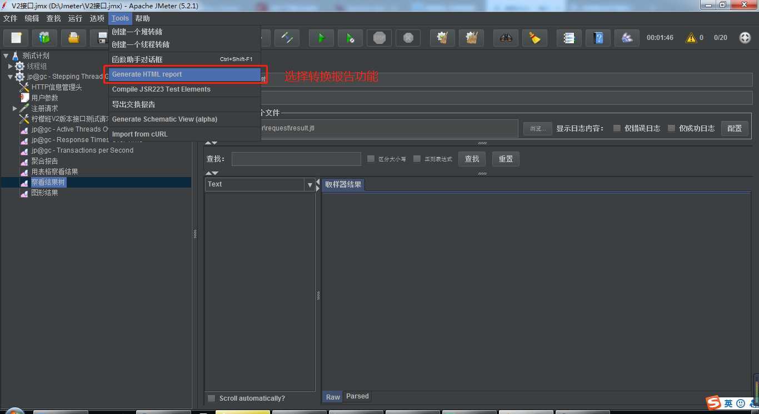Image resolution: width=759 pixels, height=414 pixels.
Task: Open the Function Helper notebook icon
Action: 568,38
